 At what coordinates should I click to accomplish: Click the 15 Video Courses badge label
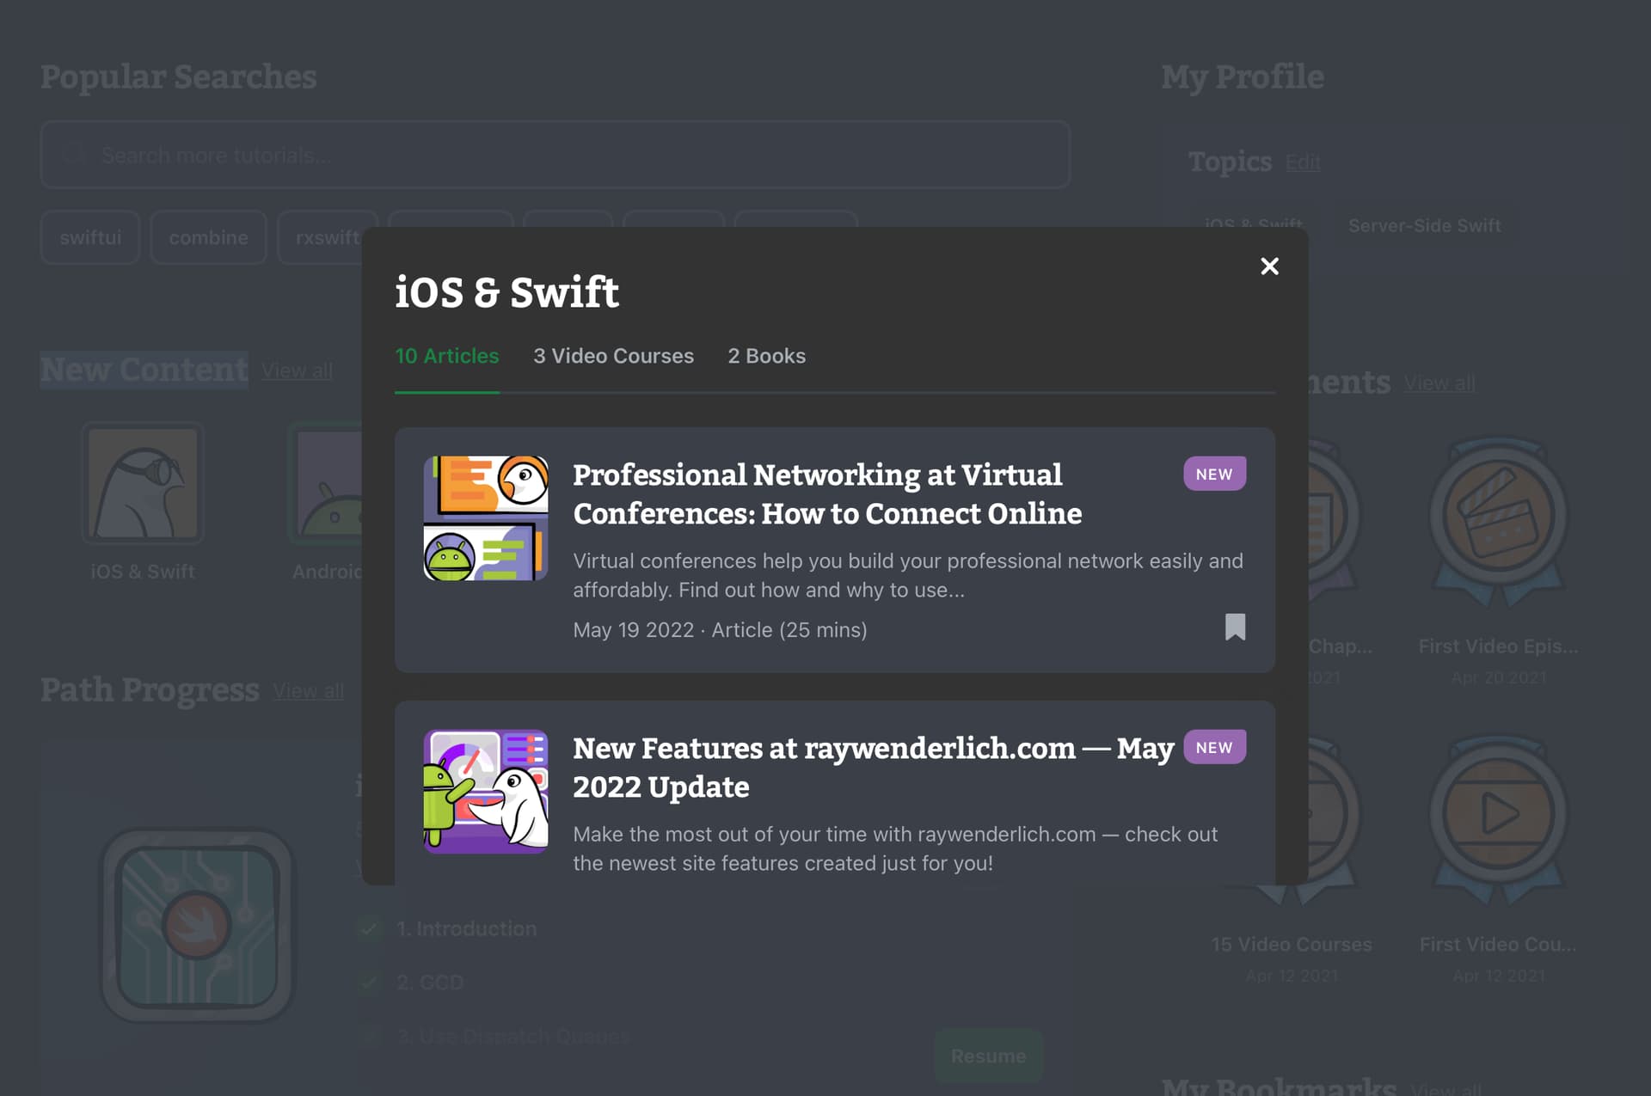pyautogui.click(x=1291, y=945)
